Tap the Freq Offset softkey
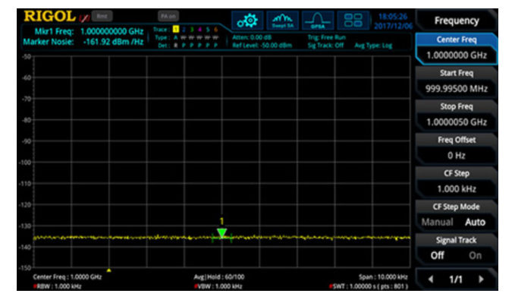512x300 pixels. coord(457,147)
